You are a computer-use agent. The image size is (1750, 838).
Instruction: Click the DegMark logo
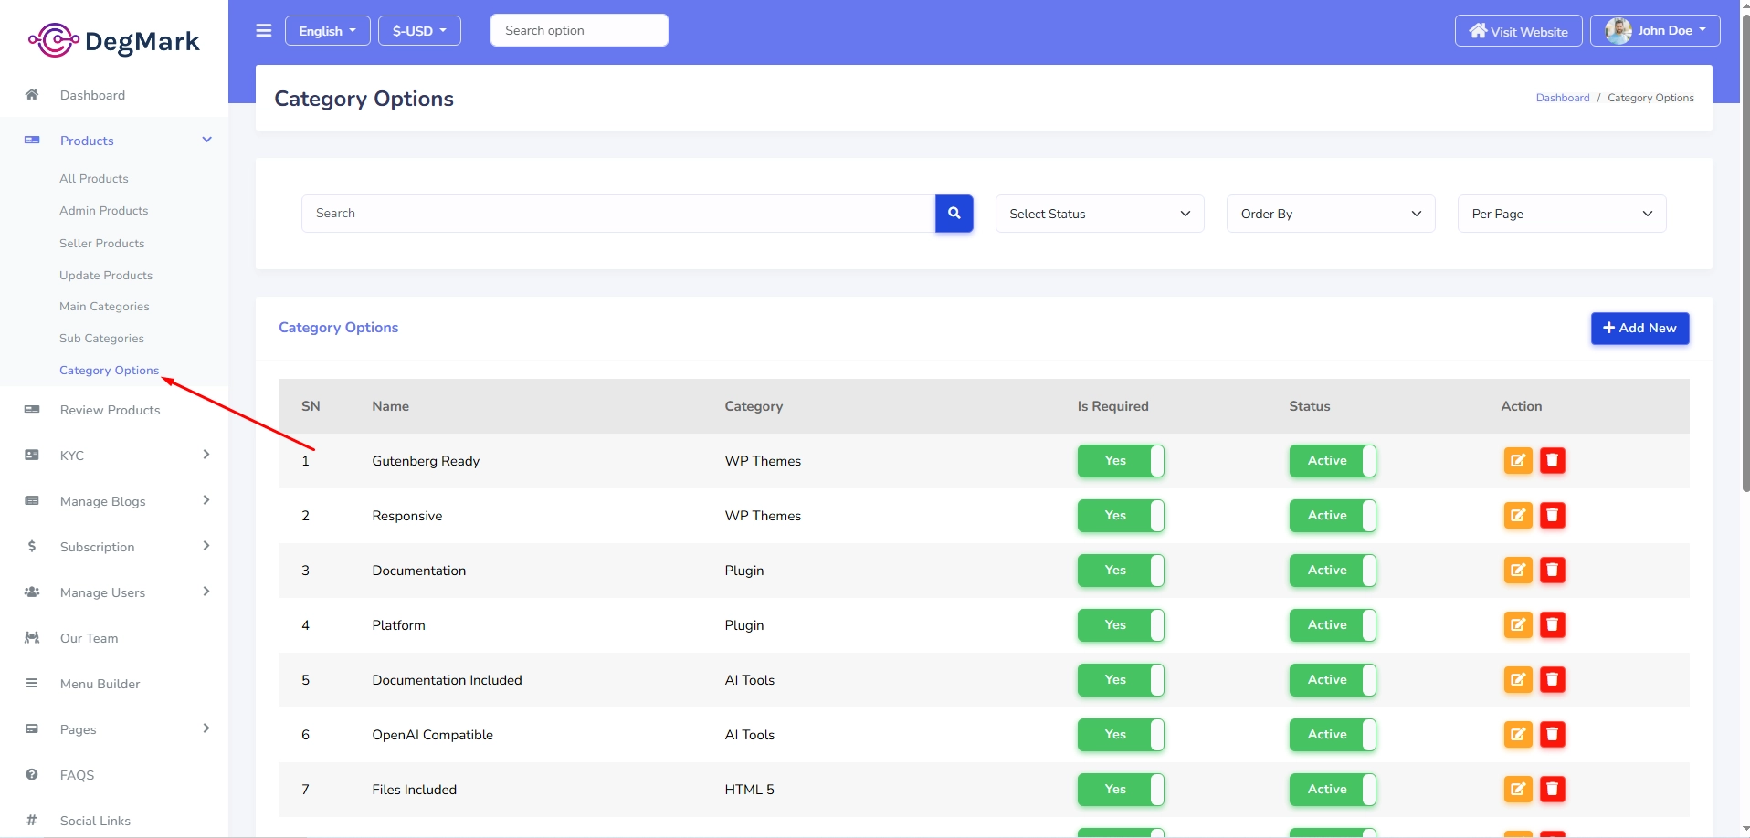[x=114, y=40]
